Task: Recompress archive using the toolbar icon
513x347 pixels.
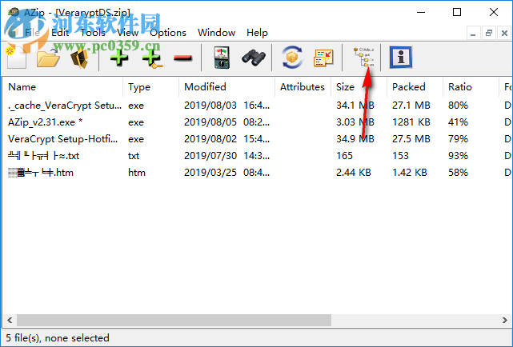Action: [x=323, y=58]
